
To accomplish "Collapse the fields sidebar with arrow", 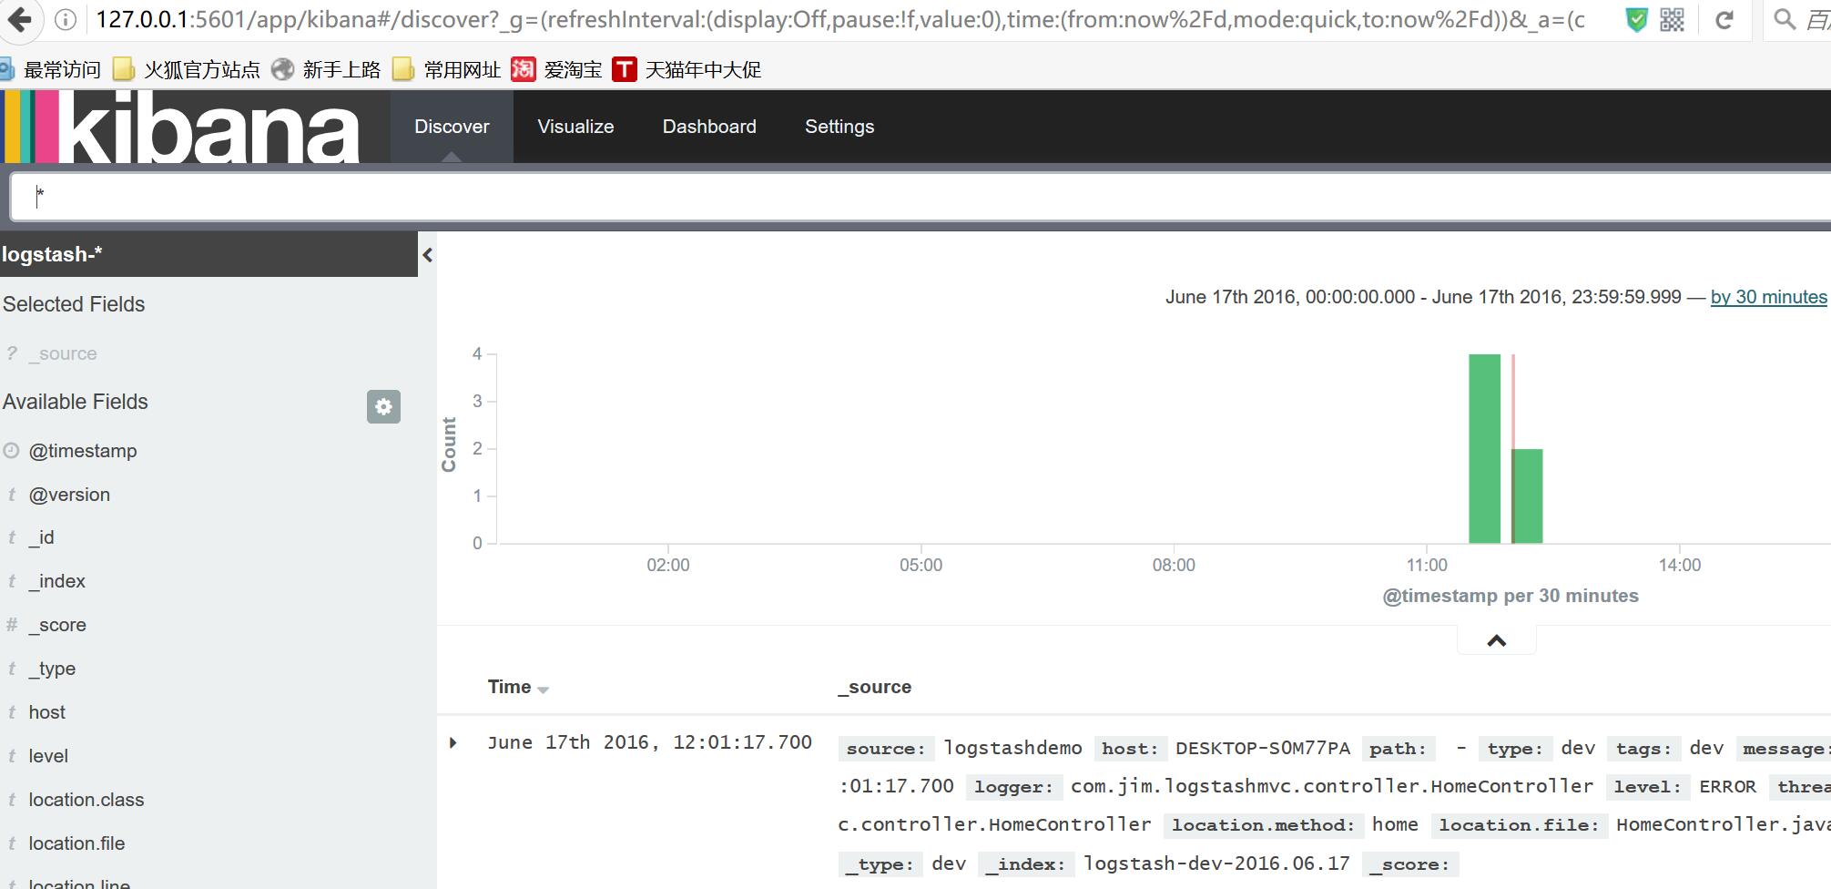I will [x=427, y=255].
